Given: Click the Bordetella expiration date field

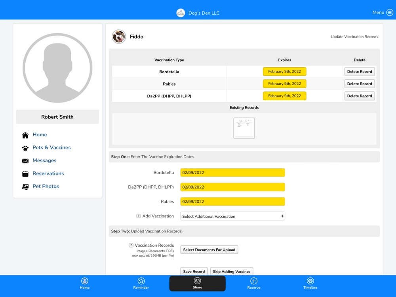Looking at the screenshot, I should (232, 173).
